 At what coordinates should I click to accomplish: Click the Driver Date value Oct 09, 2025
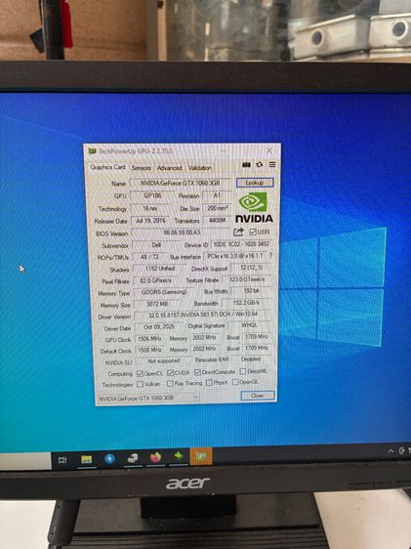coord(159,327)
